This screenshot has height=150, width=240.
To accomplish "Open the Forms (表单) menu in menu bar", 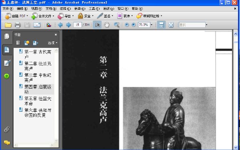I will (x=80, y=9).
